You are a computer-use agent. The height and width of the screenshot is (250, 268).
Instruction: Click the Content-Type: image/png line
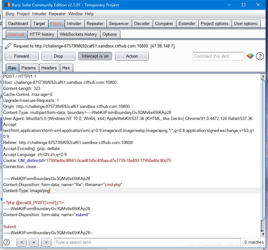coord(26,191)
